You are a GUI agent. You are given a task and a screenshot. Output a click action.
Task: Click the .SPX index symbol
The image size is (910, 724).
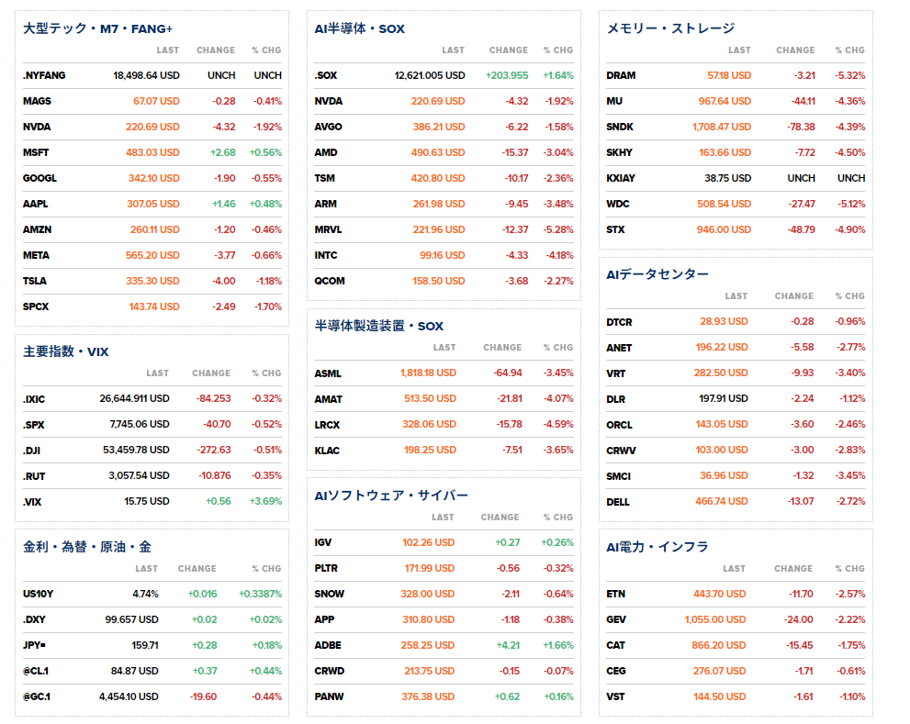coord(34,425)
